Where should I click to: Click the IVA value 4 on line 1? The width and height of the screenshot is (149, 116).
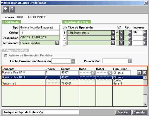point(117,33)
